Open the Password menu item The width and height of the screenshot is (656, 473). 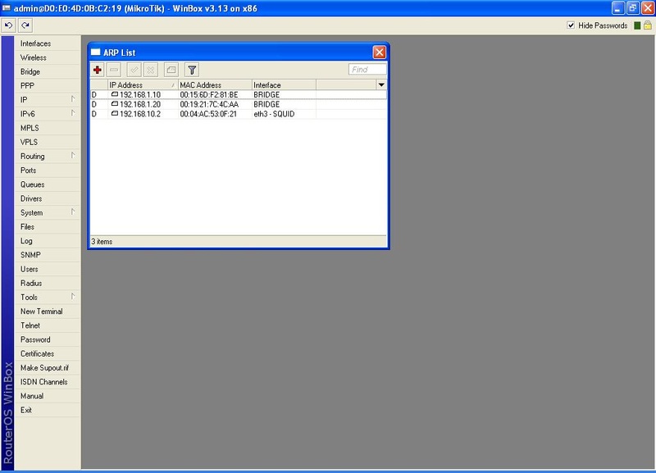click(x=48, y=339)
